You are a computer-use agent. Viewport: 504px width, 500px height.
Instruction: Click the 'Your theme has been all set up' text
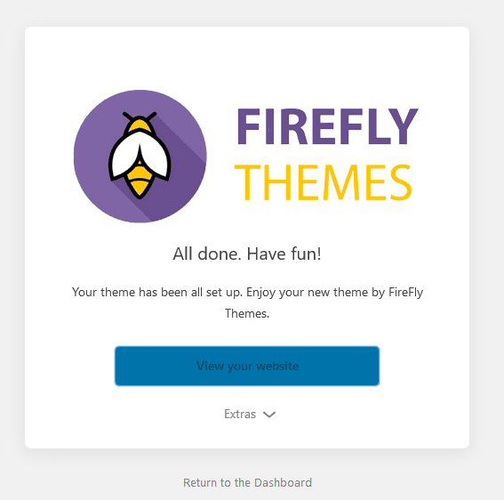(x=156, y=293)
